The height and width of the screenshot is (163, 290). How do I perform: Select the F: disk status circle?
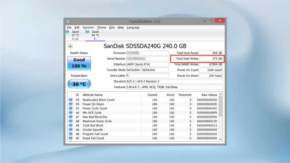[x=87, y=32]
